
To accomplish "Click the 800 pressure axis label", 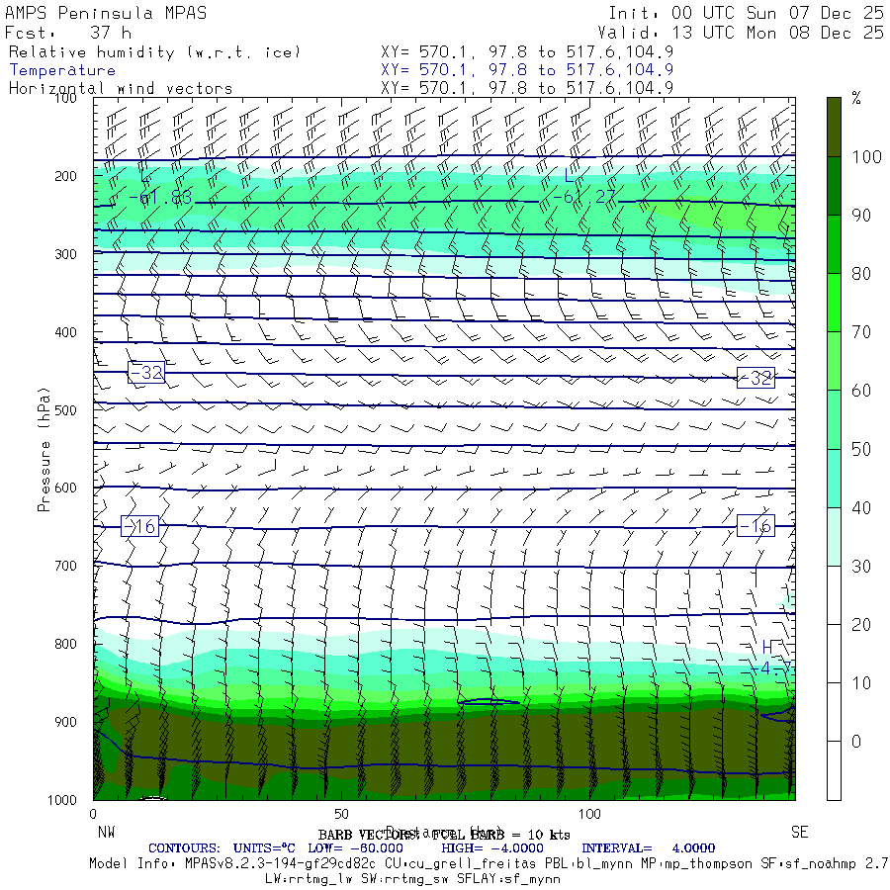I will [65, 644].
